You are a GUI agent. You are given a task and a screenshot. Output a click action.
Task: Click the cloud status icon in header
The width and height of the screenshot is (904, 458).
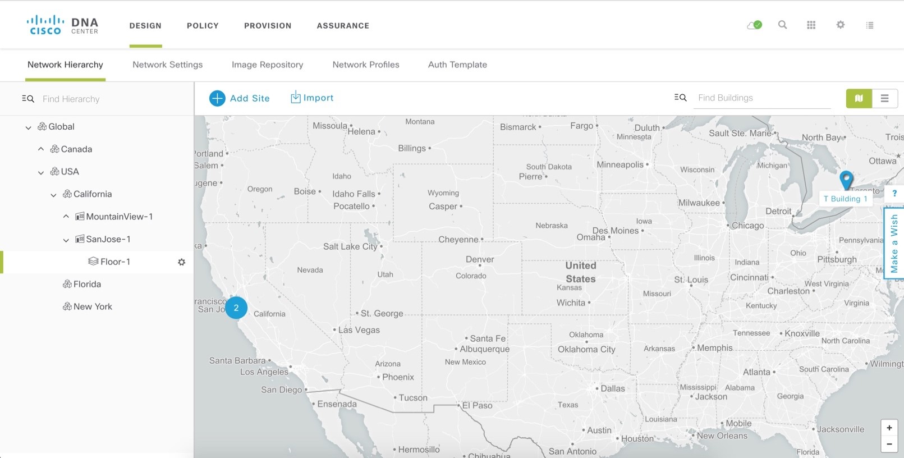tap(754, 25)
